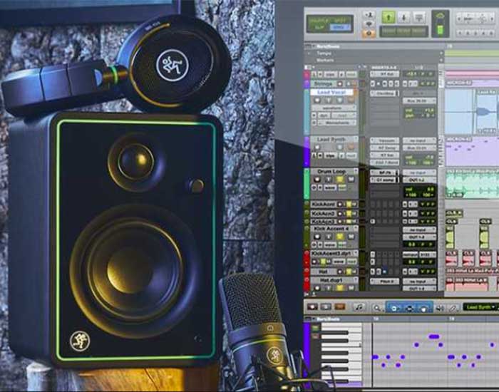
Task: Open Lead Synth clips view selector
Action: [331, 155]
